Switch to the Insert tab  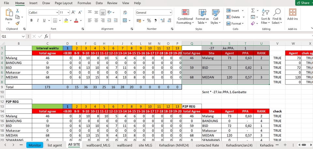33,3
